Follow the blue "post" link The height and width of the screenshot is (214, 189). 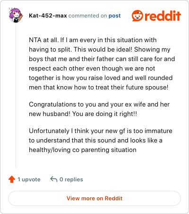115,16
